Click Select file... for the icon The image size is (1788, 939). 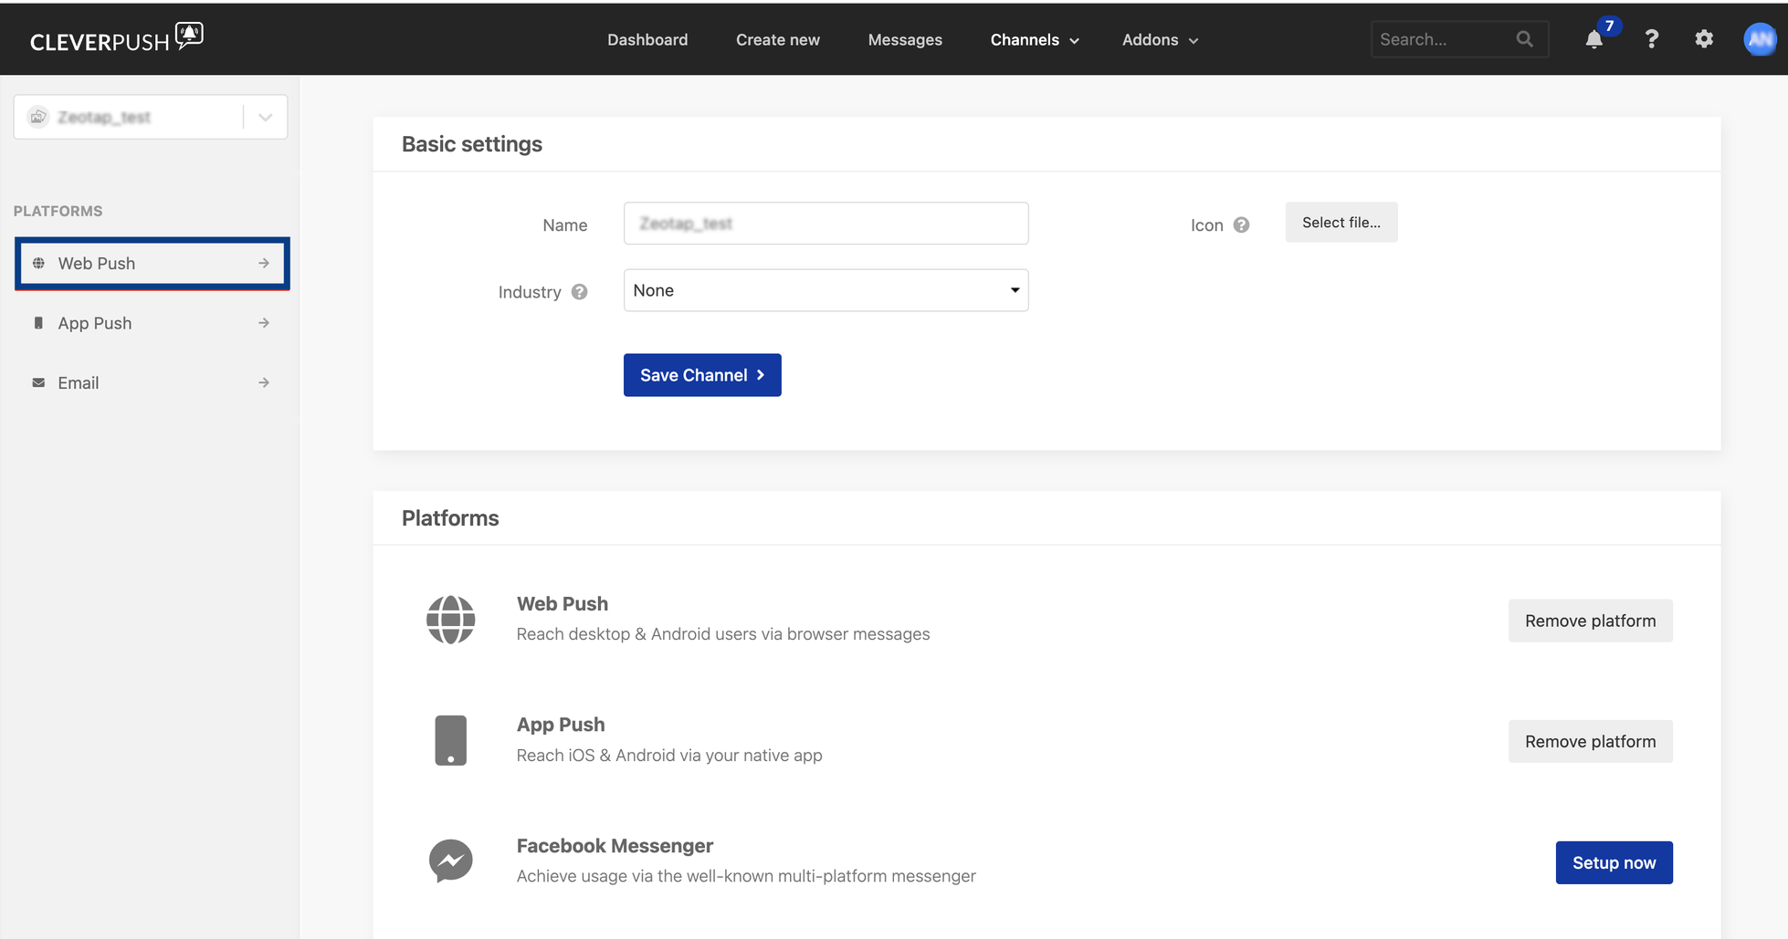click(1341, 222)
